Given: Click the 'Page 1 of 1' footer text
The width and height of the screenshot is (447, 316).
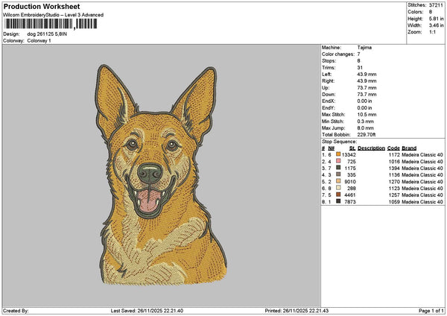Looking at the screenshot, I should tap(431, 311).
